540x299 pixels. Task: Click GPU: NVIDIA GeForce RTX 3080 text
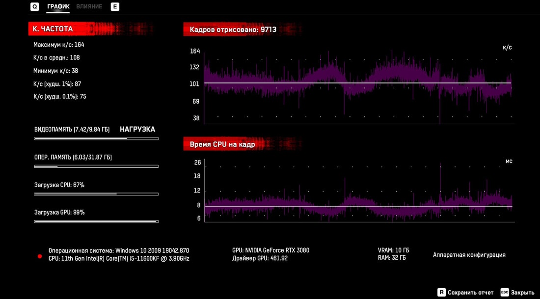[x=270, y=250]
